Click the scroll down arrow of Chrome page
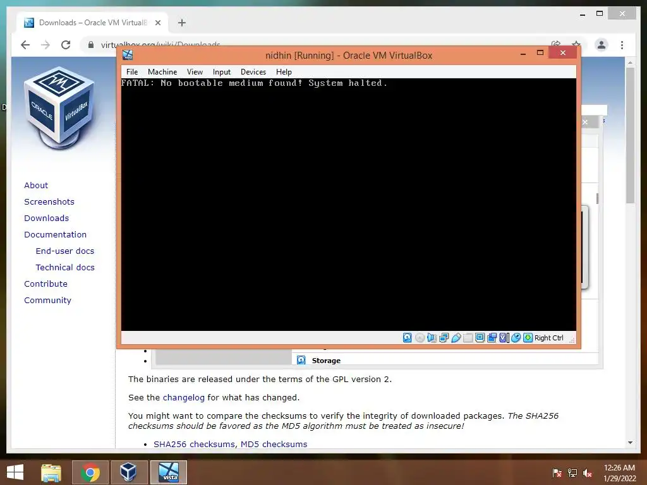 pos(630,443)
